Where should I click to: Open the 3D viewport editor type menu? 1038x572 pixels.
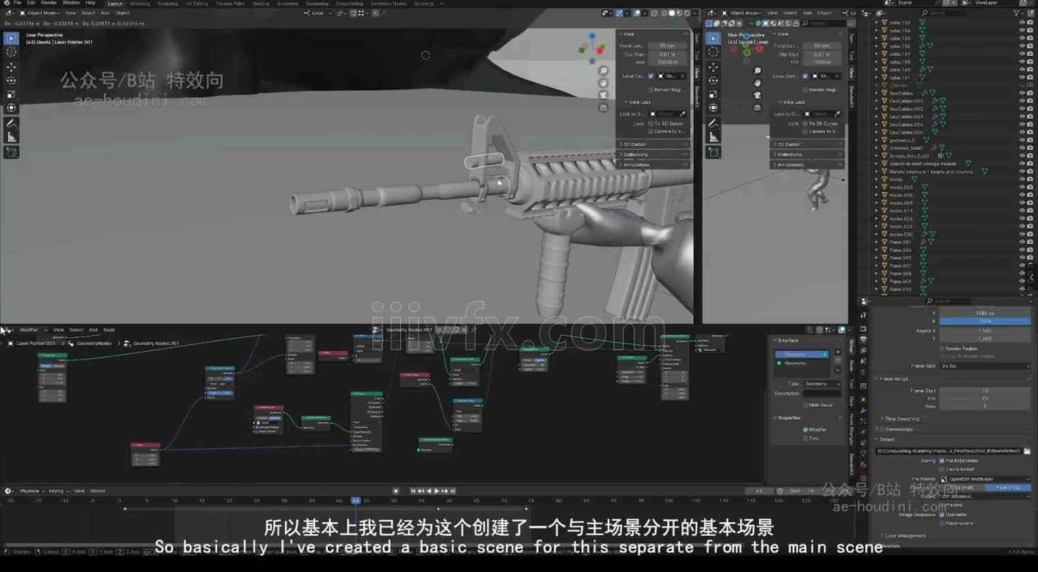point(10,13)
